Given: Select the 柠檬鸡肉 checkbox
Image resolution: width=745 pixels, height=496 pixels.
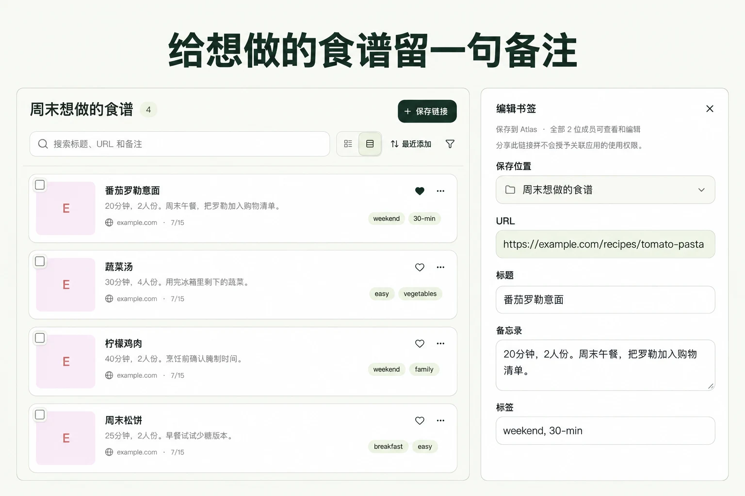Looking at the screenshot, I should (40, 338).
